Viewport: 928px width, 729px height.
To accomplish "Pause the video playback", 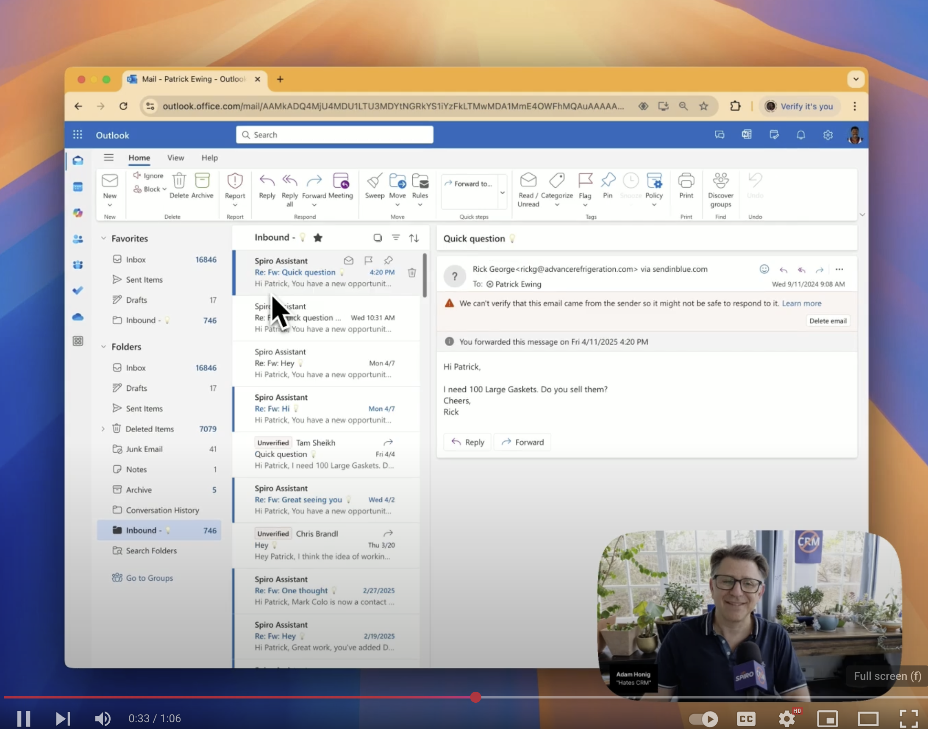I will (x=23, y=719).
